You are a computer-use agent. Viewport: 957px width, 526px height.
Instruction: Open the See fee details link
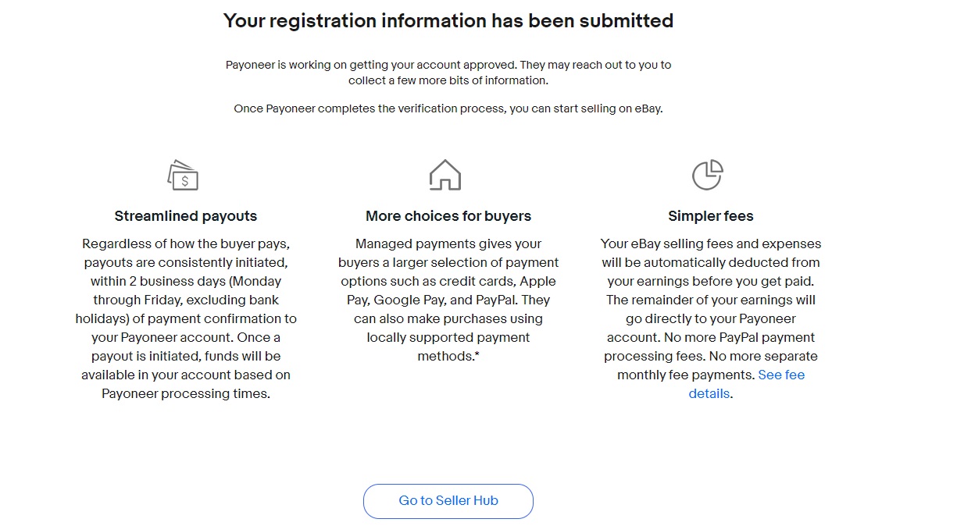click(747, 384)
